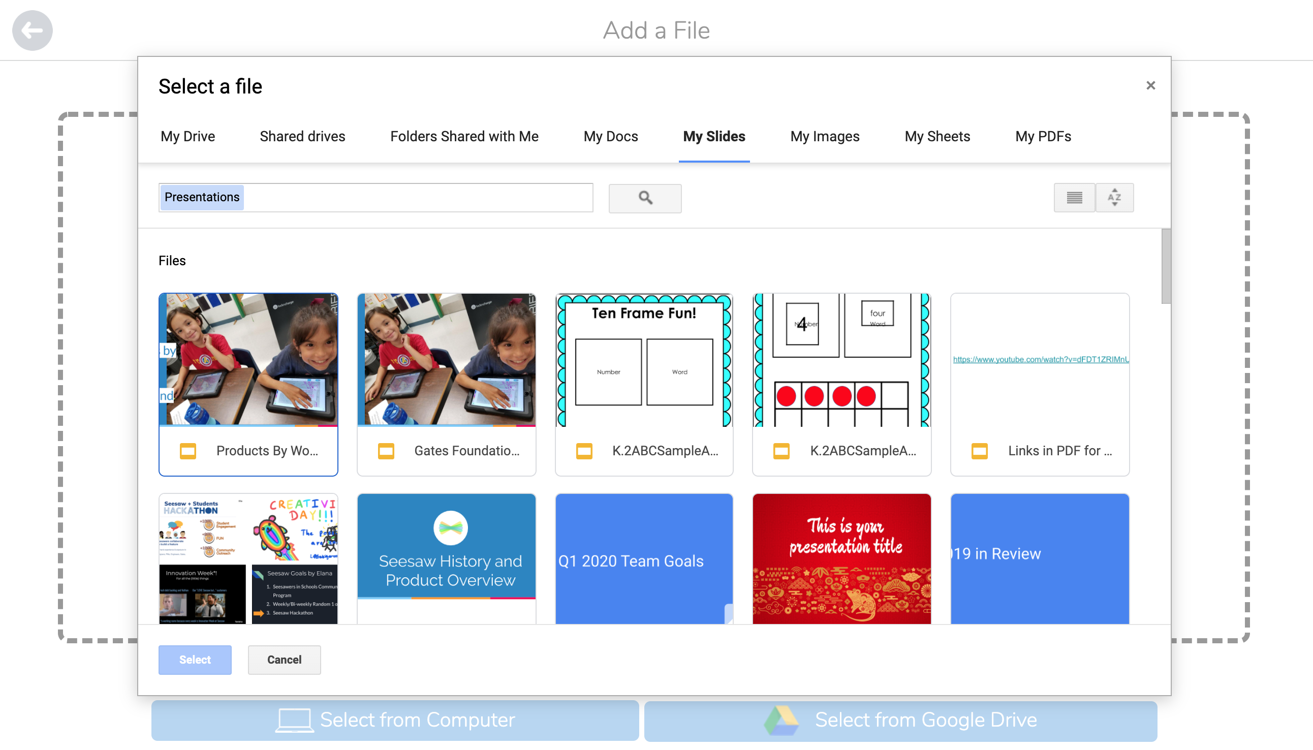This screenshot has width=1313, height=750.
Task: Open the My PDFs tab
Action: point(1043,137)
